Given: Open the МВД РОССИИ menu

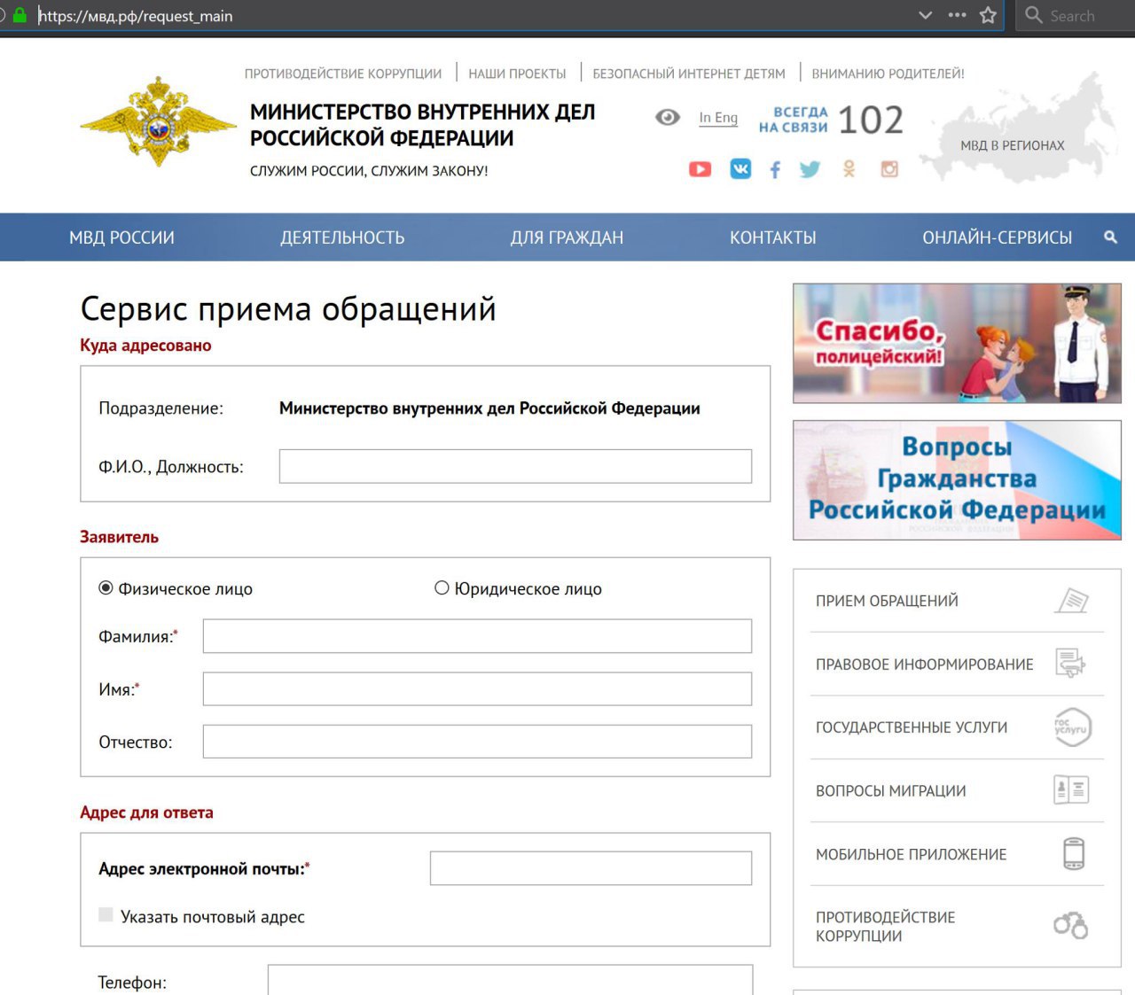Looking at the screenshot, I should 122,237.
